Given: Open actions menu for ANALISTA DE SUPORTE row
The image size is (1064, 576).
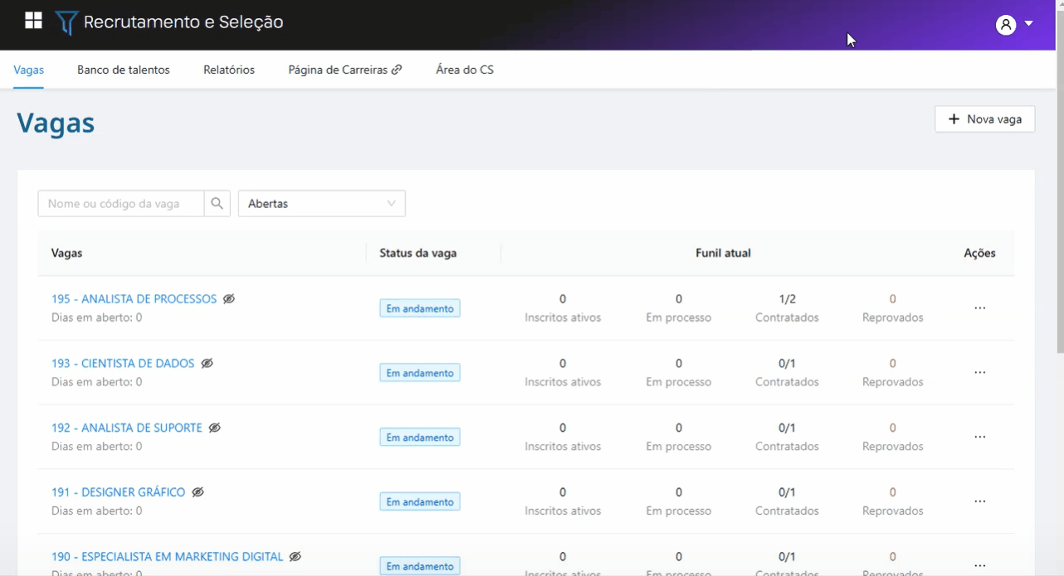Looking at the screenshot, I should point(980,437).
